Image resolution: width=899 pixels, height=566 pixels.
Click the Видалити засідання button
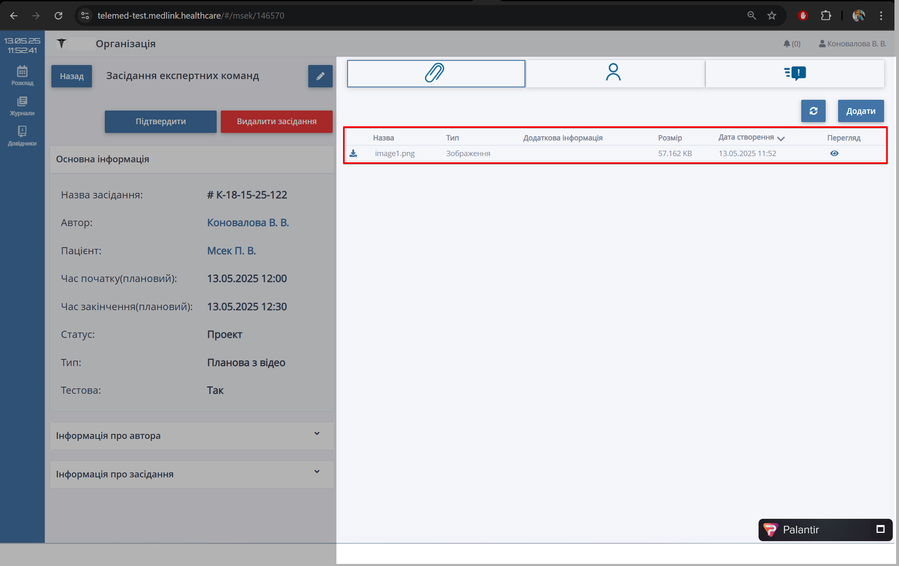[x=276, y=121]
